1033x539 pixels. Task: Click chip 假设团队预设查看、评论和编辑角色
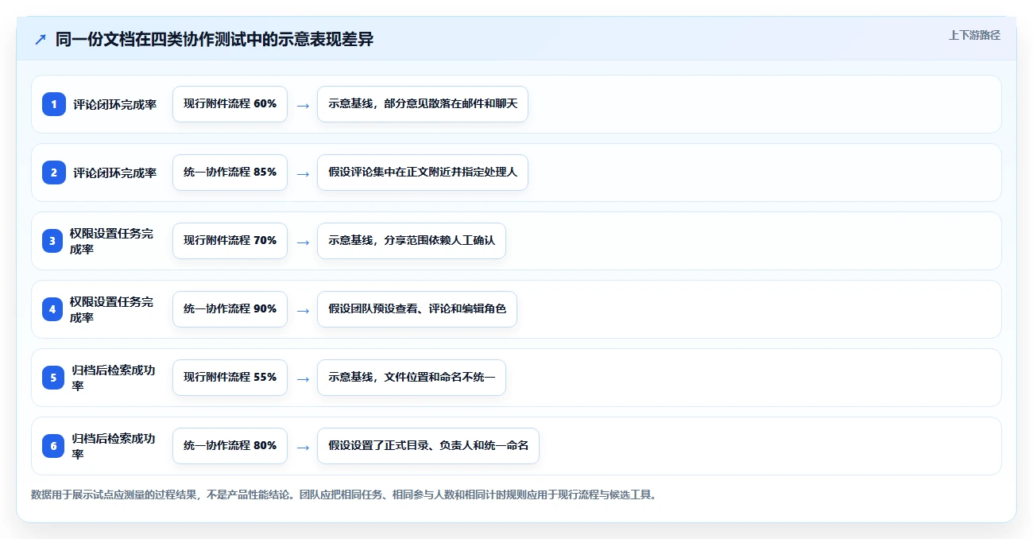(417, 309)
